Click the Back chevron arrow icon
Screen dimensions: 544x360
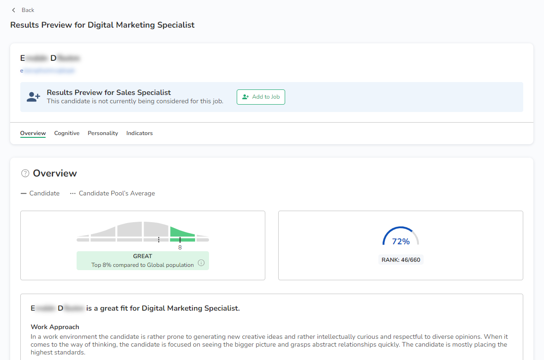[13, 10]
